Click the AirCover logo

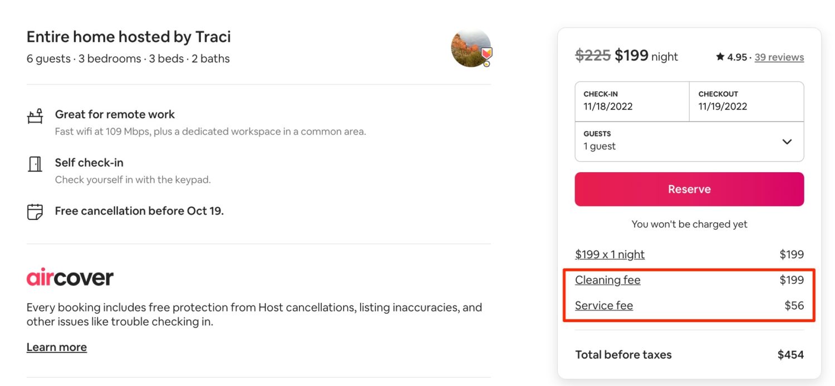click(x=70, y=277)
